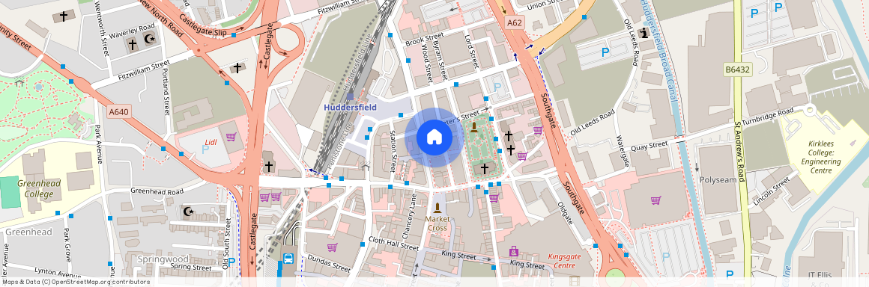869x287 pixels.
Task: Select the Market Cross label
Action: (437, 223)
